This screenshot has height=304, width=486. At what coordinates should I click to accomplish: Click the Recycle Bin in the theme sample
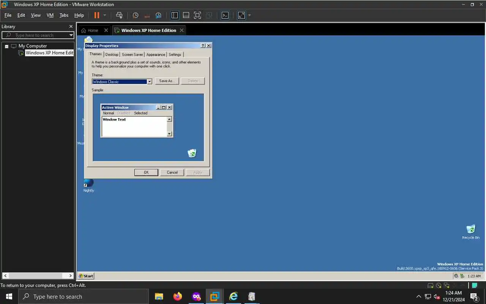pos(192,153)
